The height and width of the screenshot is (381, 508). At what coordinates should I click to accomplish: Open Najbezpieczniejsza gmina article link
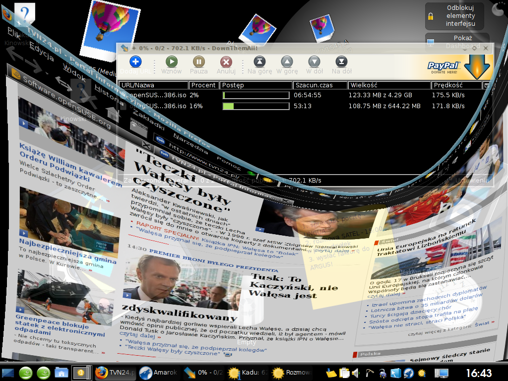(67, 251)
